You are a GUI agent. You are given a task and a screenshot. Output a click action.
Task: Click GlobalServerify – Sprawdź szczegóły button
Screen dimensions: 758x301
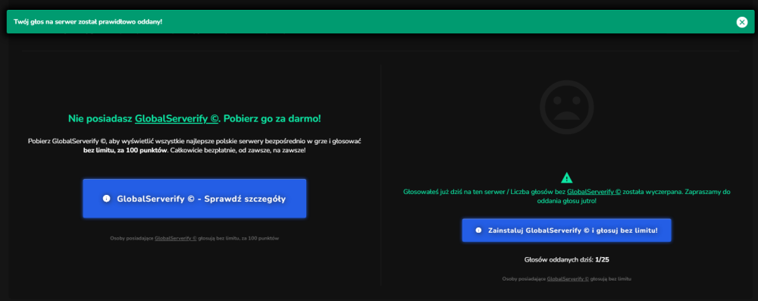pos(194,199)
